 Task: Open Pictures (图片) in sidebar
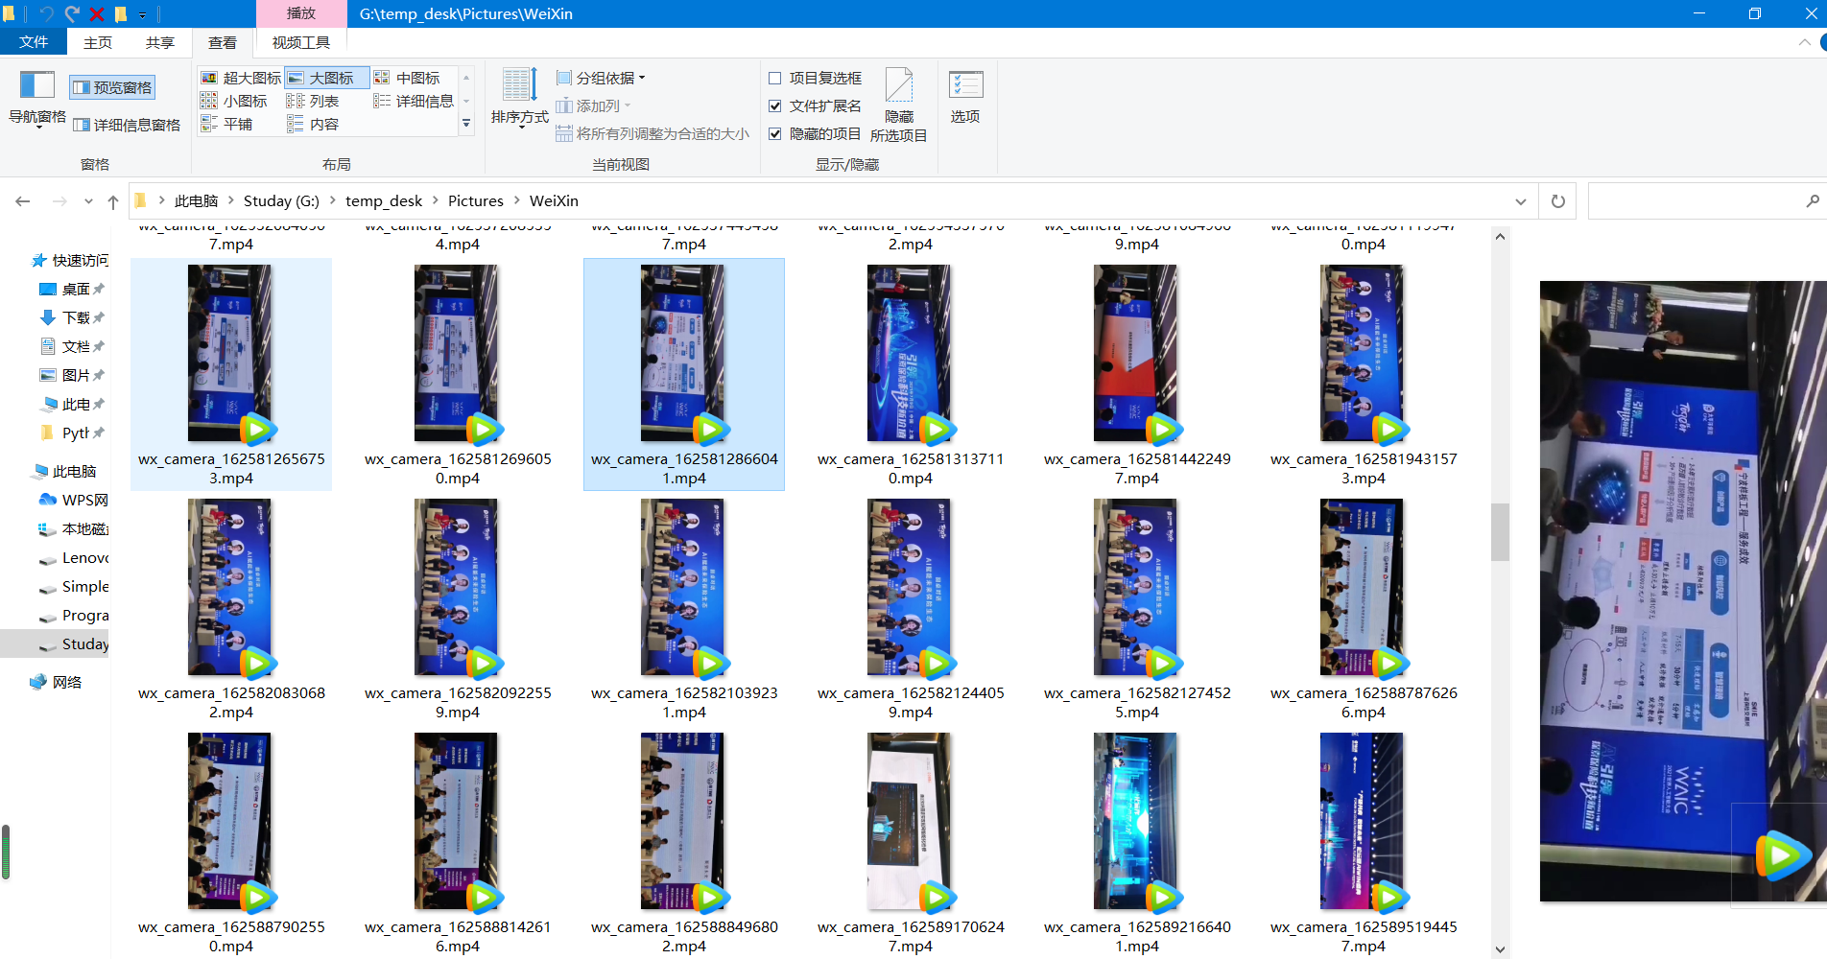(71, 375)
